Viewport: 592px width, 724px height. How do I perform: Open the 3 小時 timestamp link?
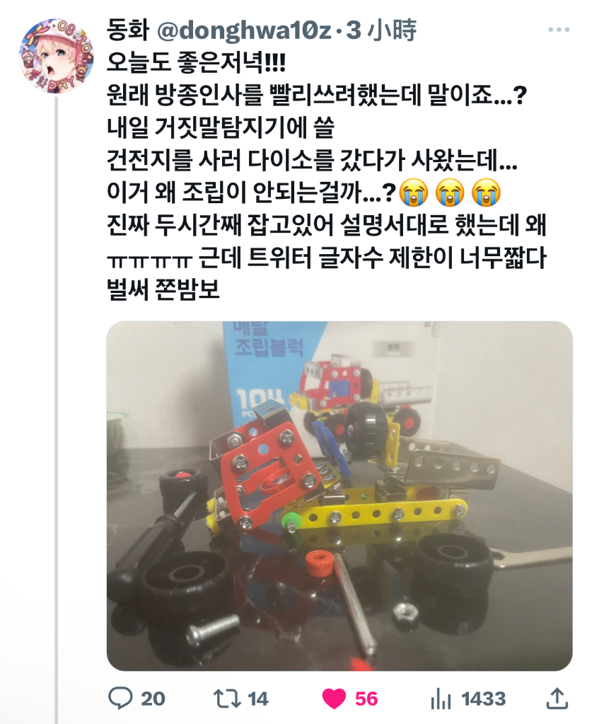(381, 30)
